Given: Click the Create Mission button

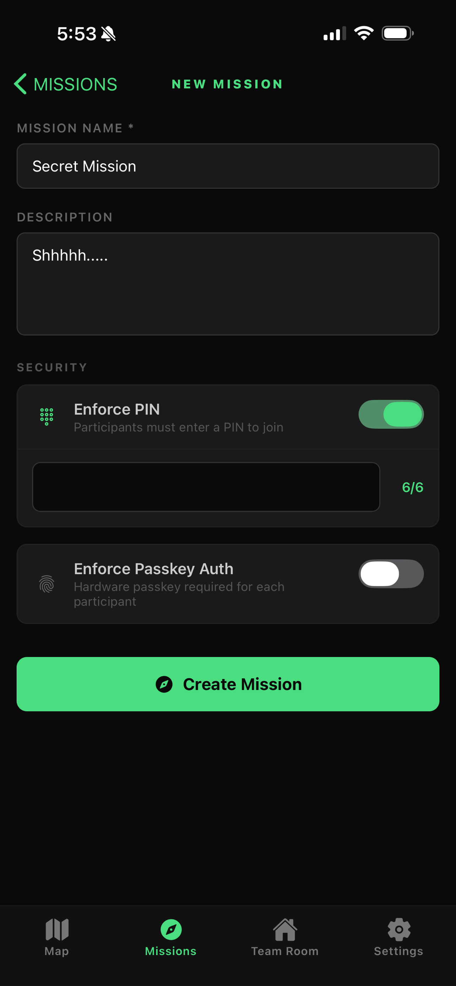Looking at the screenshot, I should tap(228, 684).
